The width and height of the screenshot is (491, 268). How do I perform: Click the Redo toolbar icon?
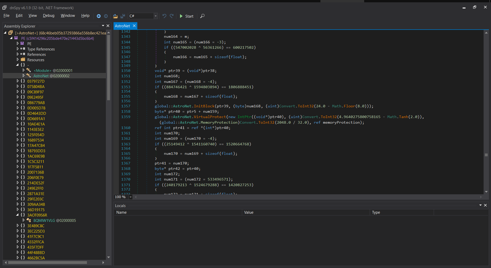[172, 16]
